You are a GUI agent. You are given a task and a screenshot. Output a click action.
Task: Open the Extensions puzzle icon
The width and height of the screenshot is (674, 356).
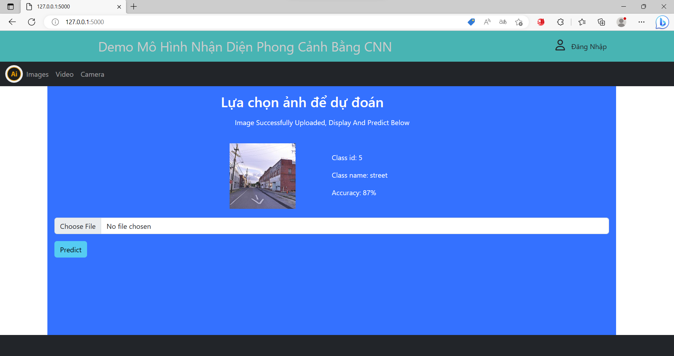[x=560, y=22]
